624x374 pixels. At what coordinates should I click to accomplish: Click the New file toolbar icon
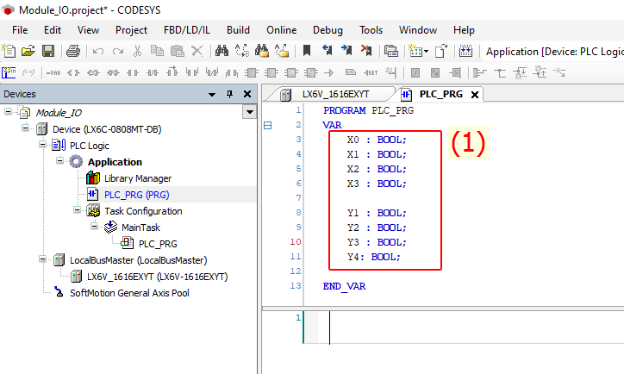[10, 52]
